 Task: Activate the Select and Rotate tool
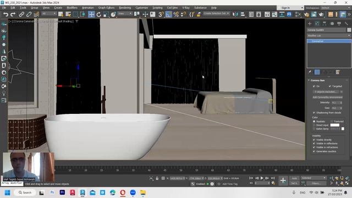(99, 14)
